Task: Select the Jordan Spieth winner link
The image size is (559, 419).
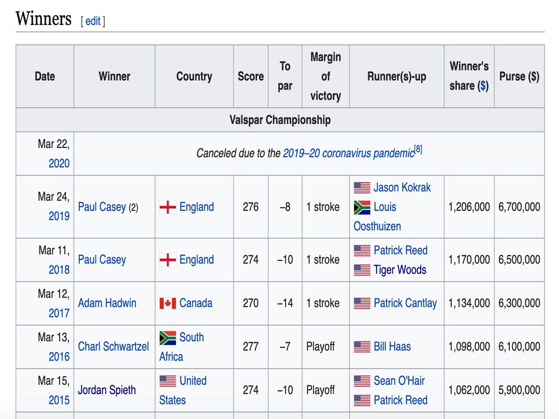Action: pyautogui.click(x=106, y=390)
